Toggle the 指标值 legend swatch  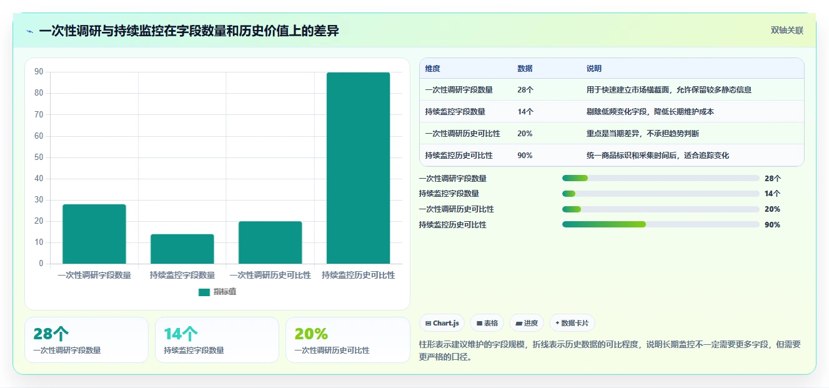[x=204, y=292]
